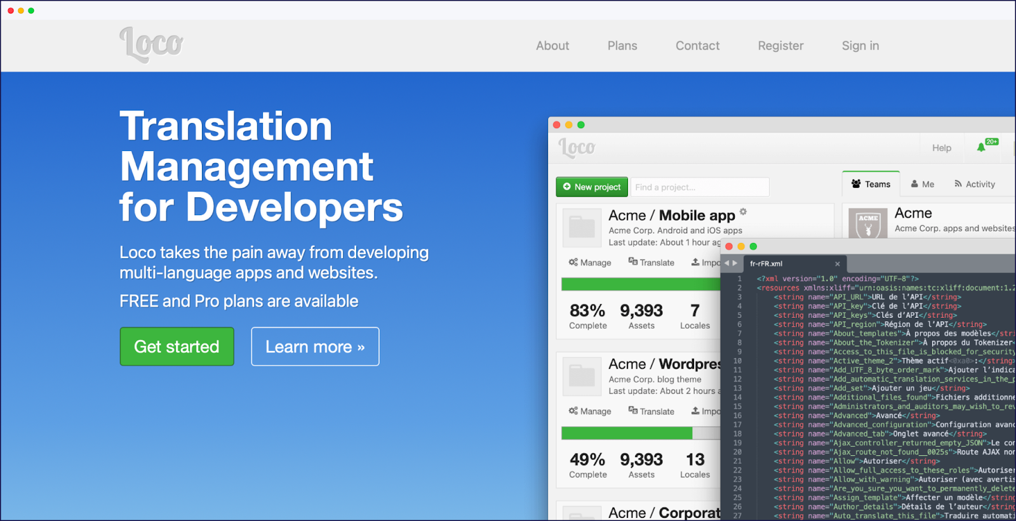Image resolution: width=1016 pixels, height=521 pixels.
Task: Select the Wordpress project folder thumbnail
Action: [x=582, y=376]
